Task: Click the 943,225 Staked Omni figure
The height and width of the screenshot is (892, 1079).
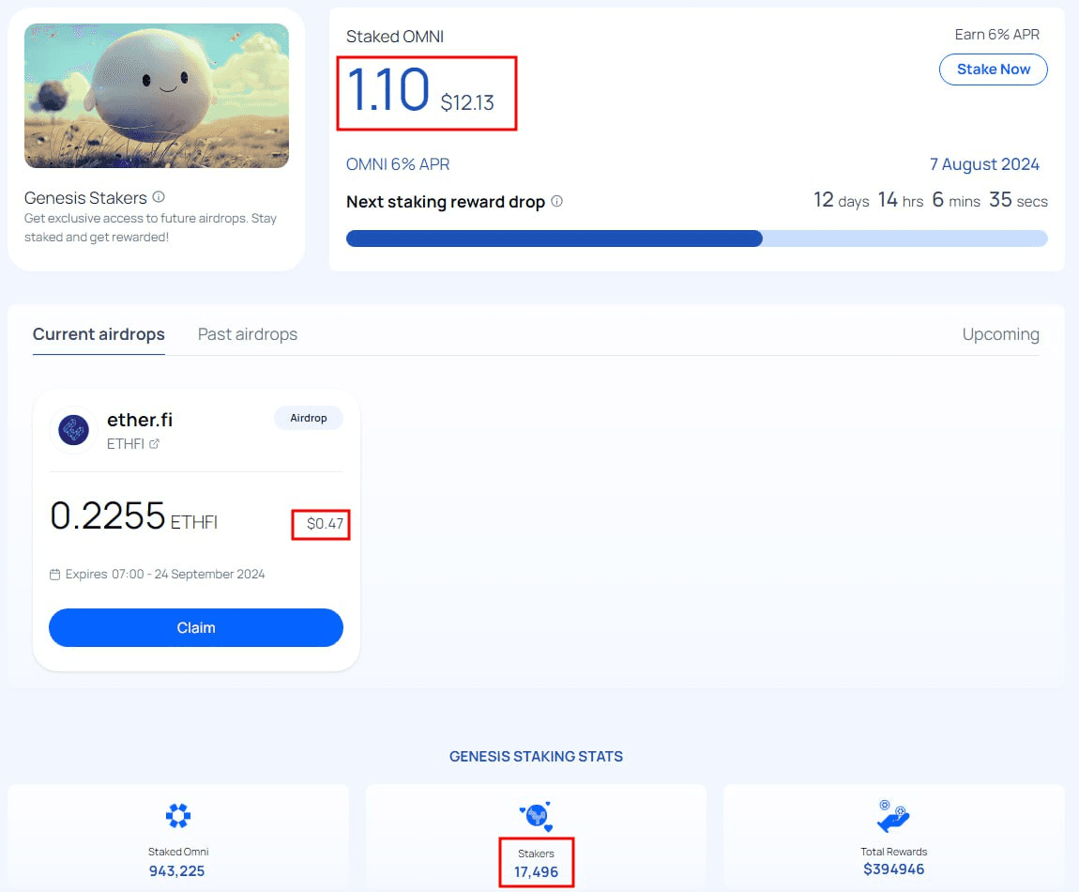Action: click(176, 870)
